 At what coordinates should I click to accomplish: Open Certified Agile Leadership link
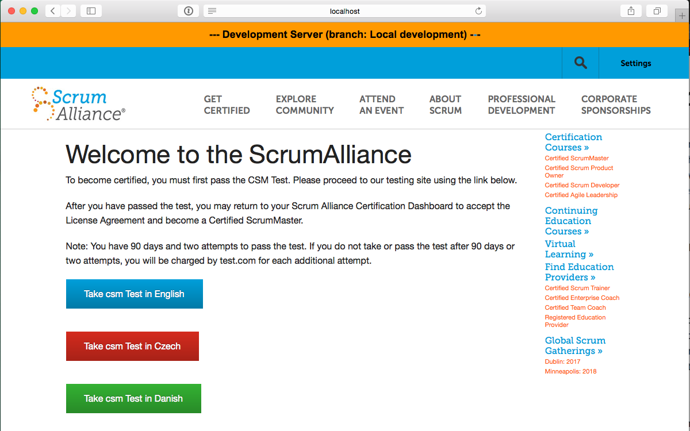click(581, 195)
